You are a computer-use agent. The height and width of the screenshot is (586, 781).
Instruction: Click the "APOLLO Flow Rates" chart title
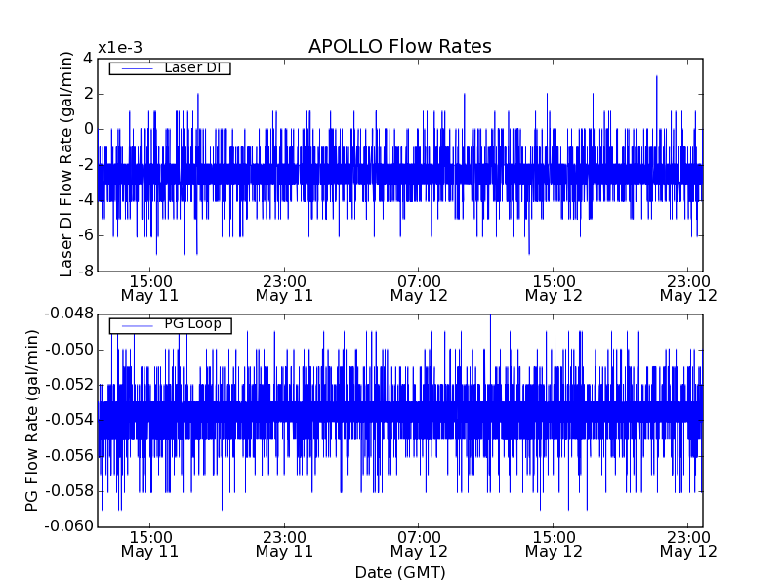(x=399, y=46)
